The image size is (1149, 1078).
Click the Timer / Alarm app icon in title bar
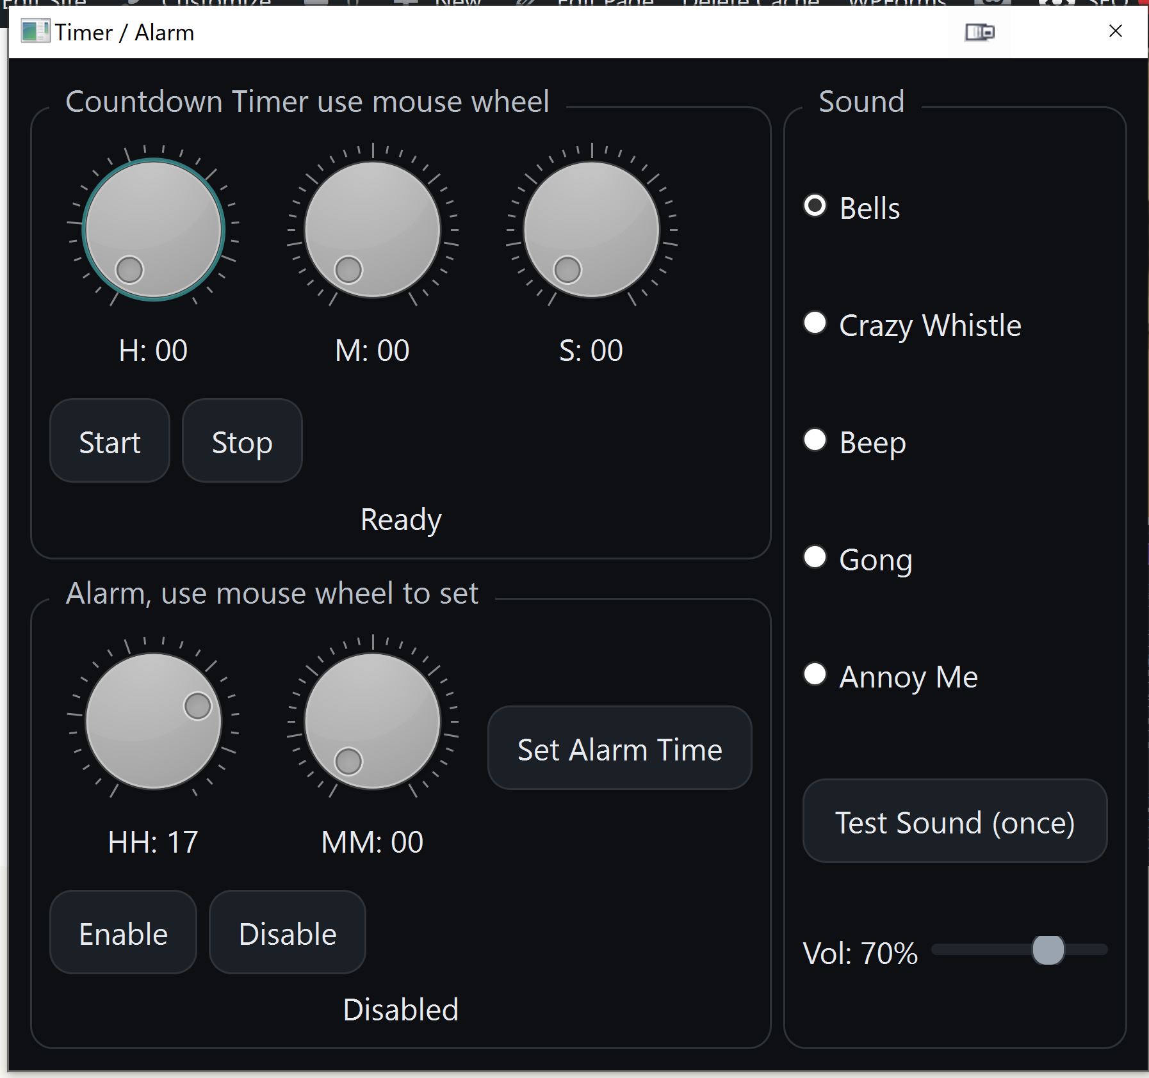[35, 31]
